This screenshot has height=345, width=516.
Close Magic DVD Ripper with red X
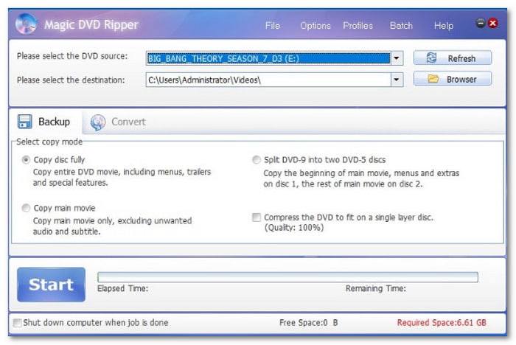click(x=492, y=23)
